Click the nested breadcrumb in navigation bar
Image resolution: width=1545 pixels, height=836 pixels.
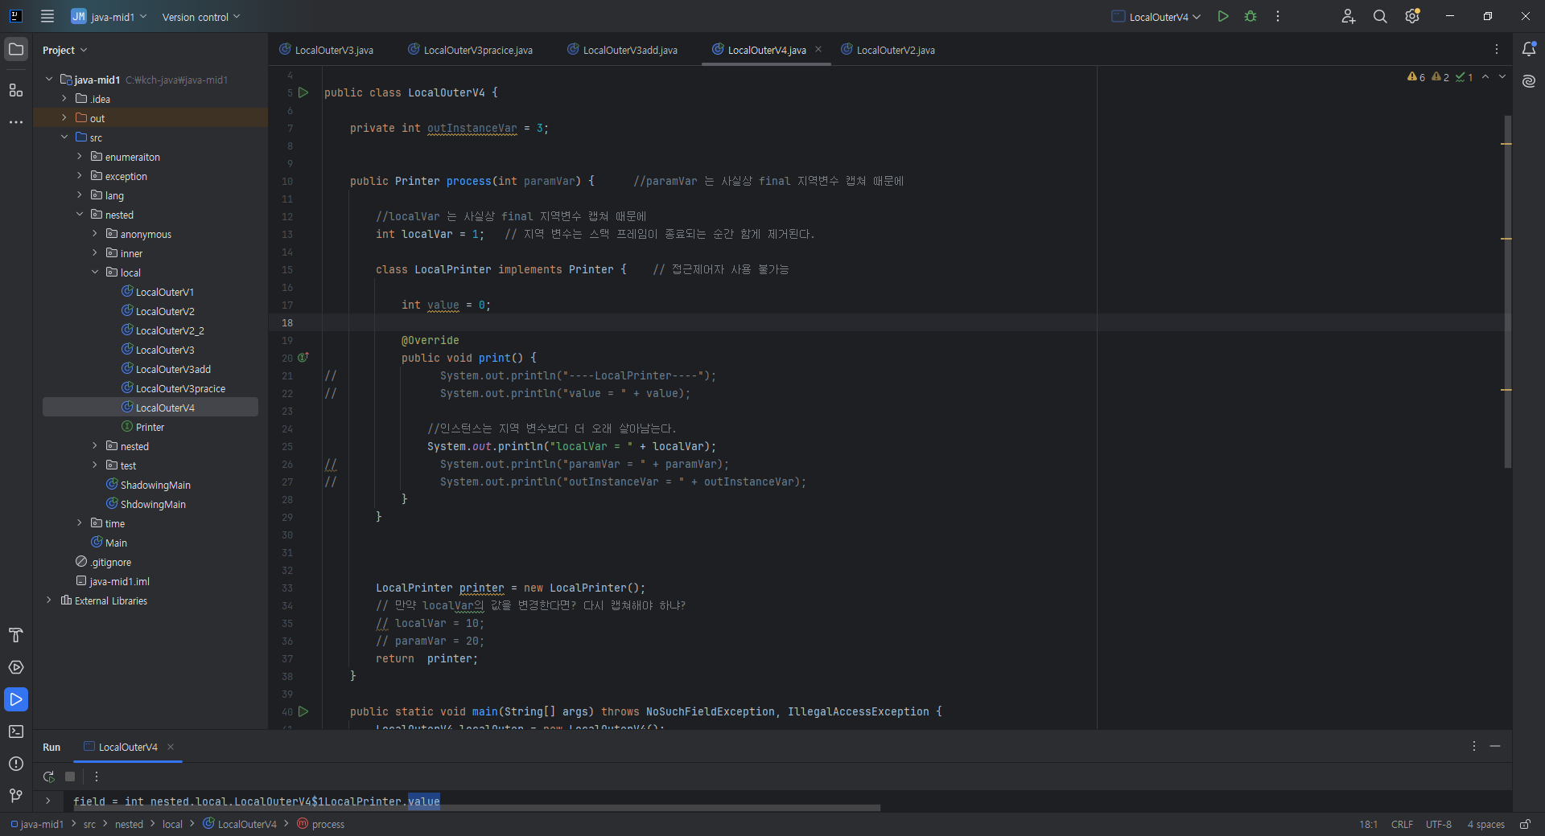[x=129, y=825]
